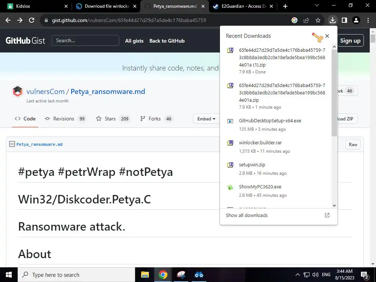Viewport: 376px width, 282px height.
Task: Open the taskbar app left of binoculars
Action: click(181, 275)
